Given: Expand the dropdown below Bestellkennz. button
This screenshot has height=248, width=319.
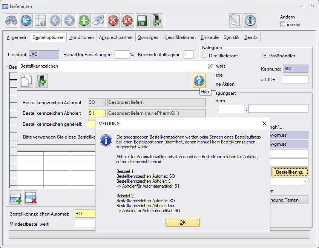Looking at the screenshot, I should tap(305, 182).
